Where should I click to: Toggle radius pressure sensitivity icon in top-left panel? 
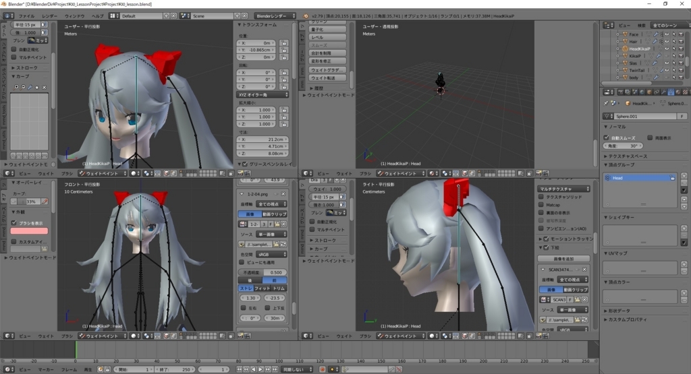point(44,25)
